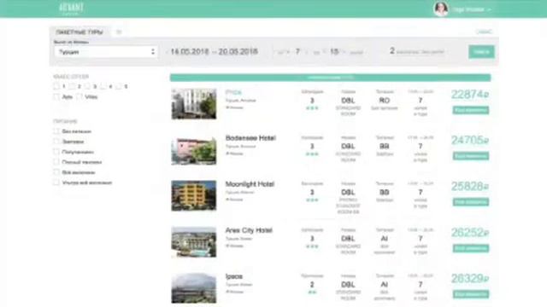
Task: Click the RO meal code in first result
Action: [x=384, y=101]
